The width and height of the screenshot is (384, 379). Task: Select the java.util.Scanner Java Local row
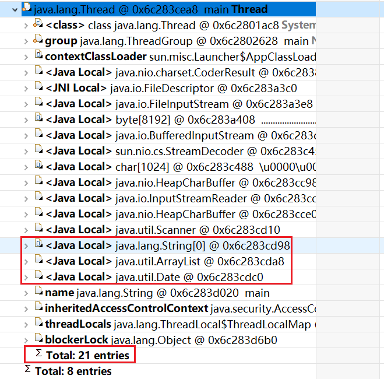(x=158, y=230)
